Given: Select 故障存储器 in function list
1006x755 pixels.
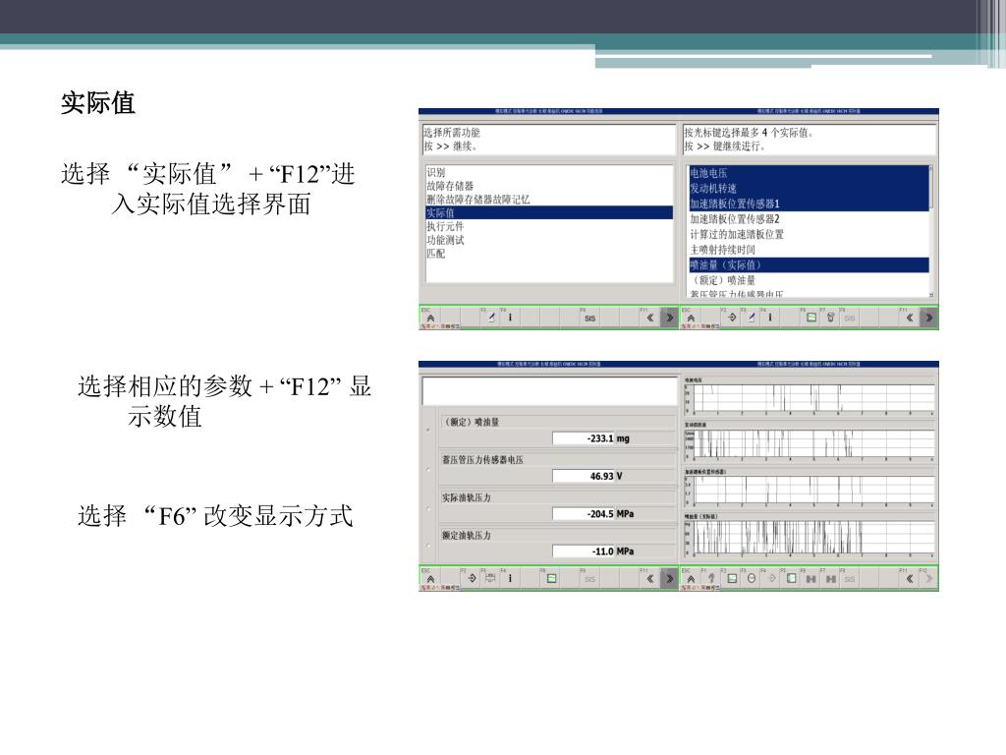Looking at the screenshot, I should pos(450,186).
